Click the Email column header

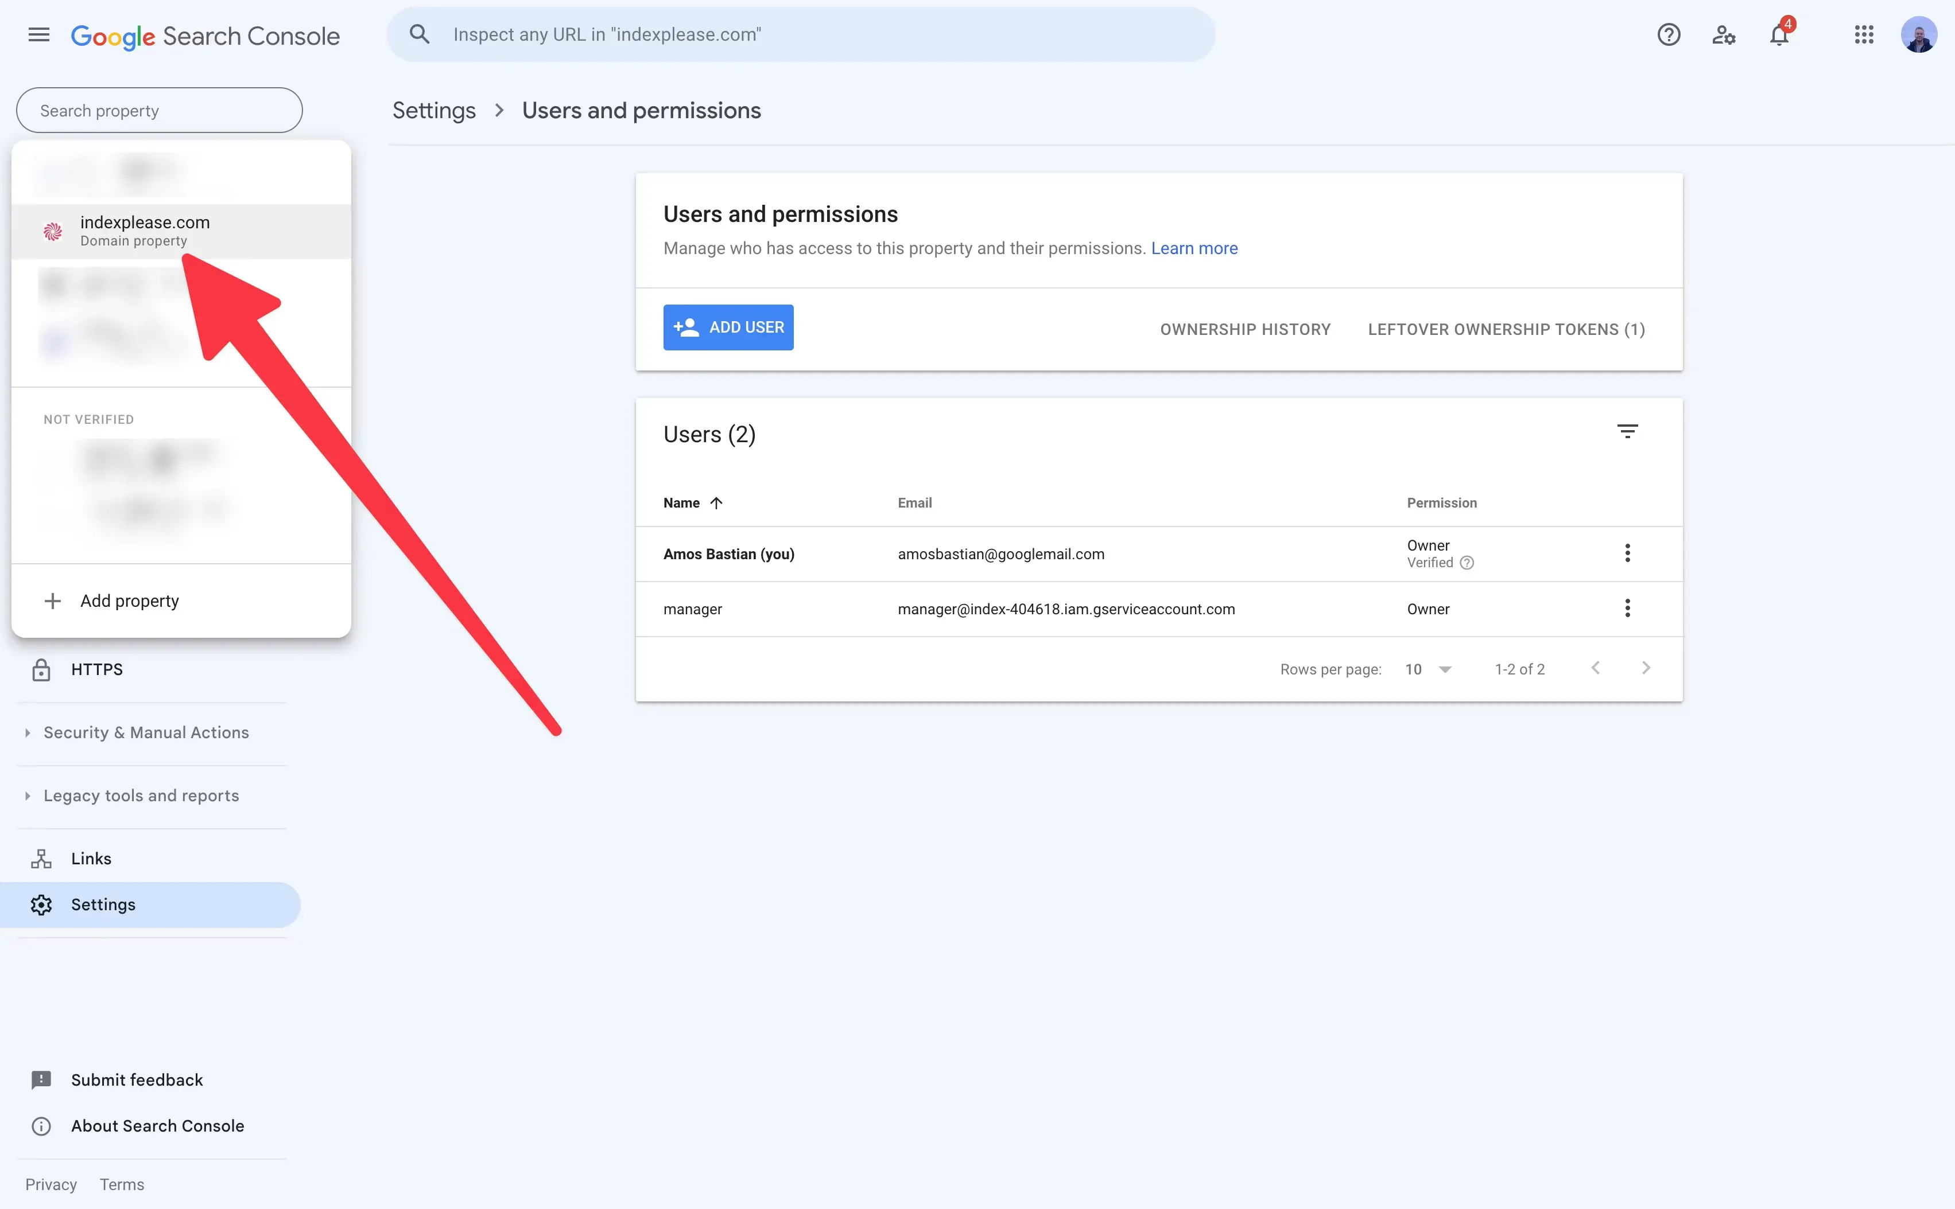point(915,503)
